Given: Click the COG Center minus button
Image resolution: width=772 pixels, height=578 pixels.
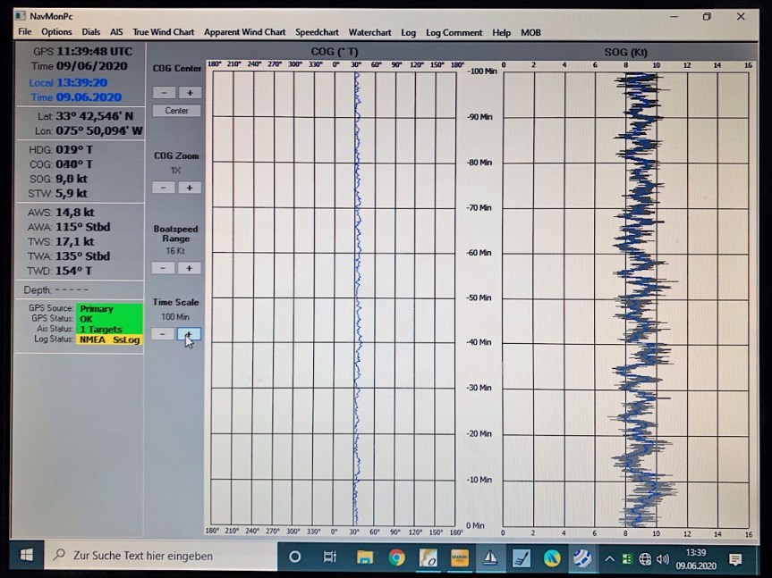Looking at the screenshot, I should tap(164, 93).
